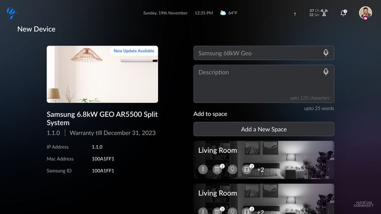381x214 pixels.
Task: Click thermometer icon in first Living Room card
Action: 203,169
